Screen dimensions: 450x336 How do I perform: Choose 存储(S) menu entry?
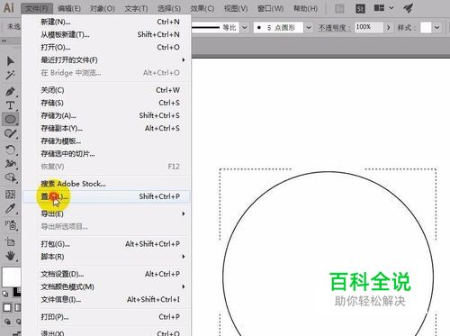(106, 103)
